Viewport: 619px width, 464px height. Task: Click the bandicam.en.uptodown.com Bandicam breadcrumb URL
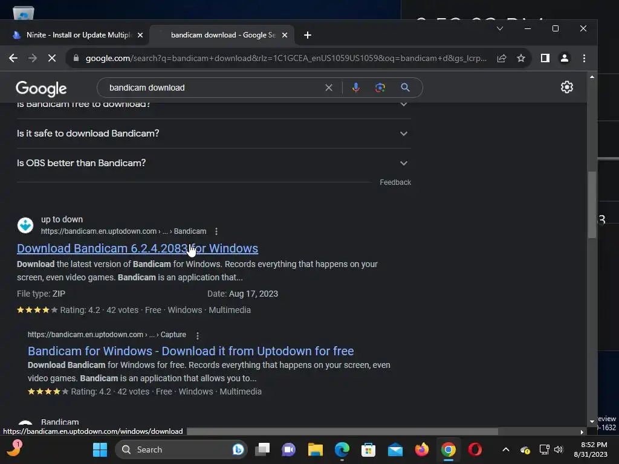123,231
